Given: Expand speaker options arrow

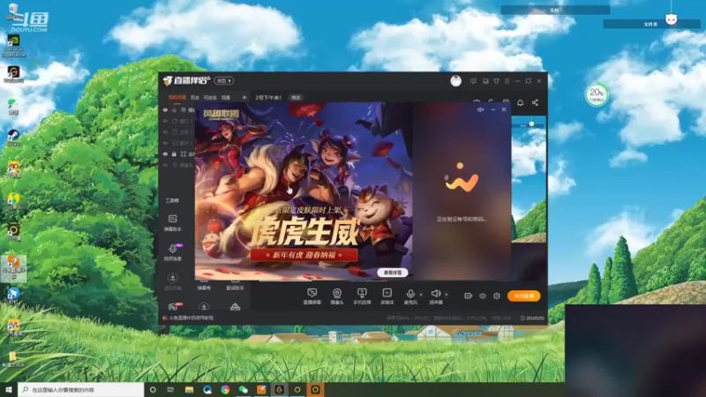Looking at the screenshot, I should pyautogui.click(x=447, y=295).
